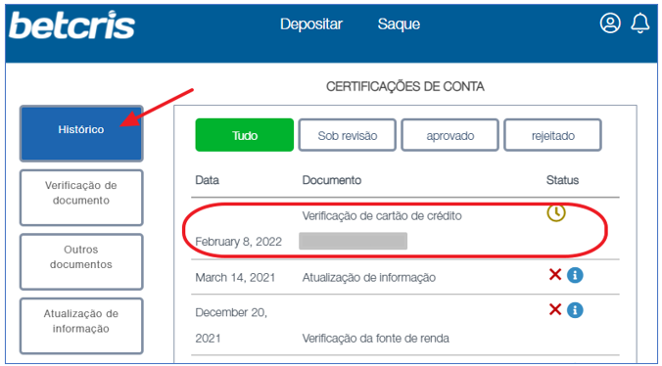Click the CERTIFICAÇÕES DE CONTA heading
This screenshot has width=662, height=366.
click(x=404, y=87)
